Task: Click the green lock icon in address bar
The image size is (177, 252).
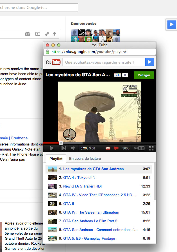Action: pyautogui.click(x=47, y=52)
